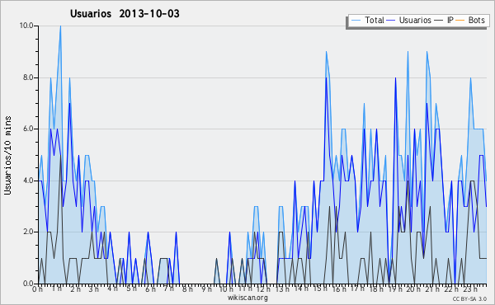
Task: Click the '8 h' x-axis label
Action: click(x=187, y=289)
